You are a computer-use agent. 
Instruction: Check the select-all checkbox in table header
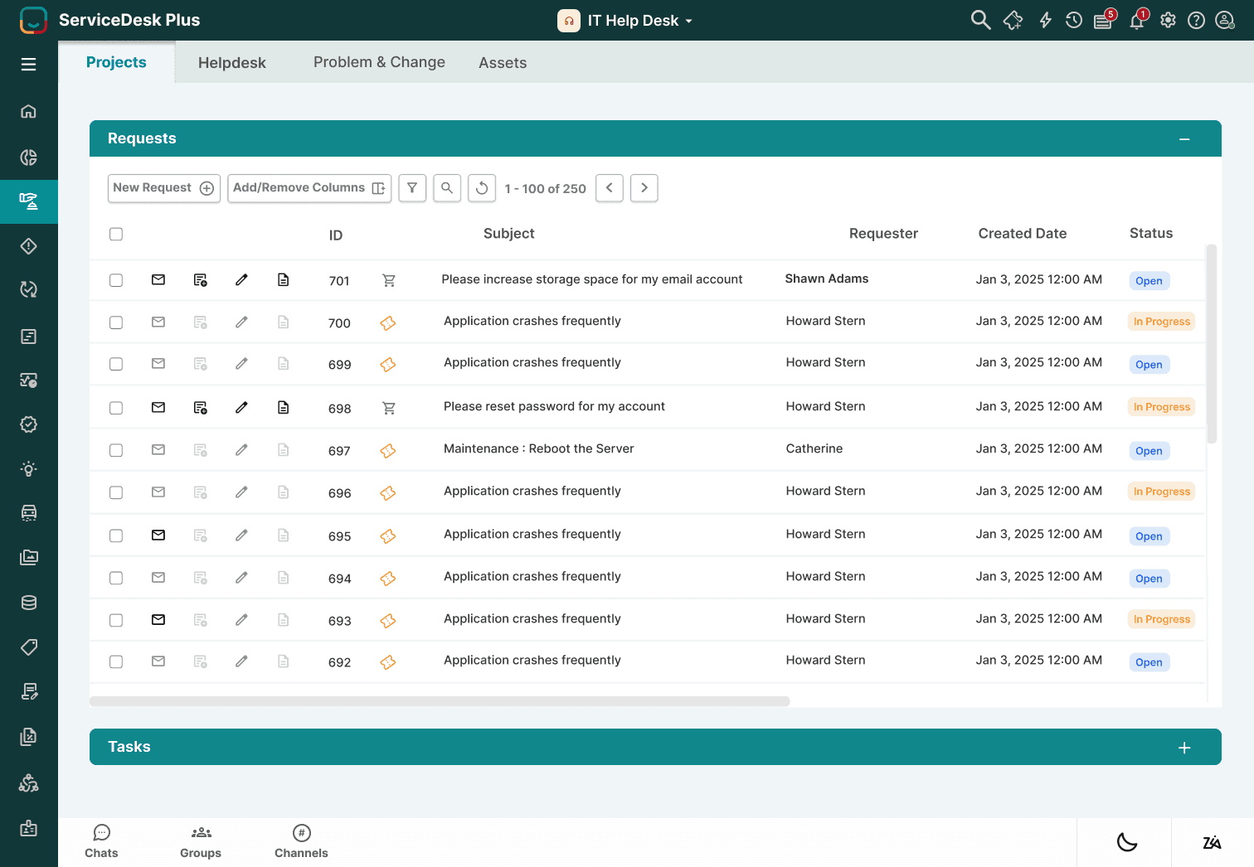(x=116, y=235)
